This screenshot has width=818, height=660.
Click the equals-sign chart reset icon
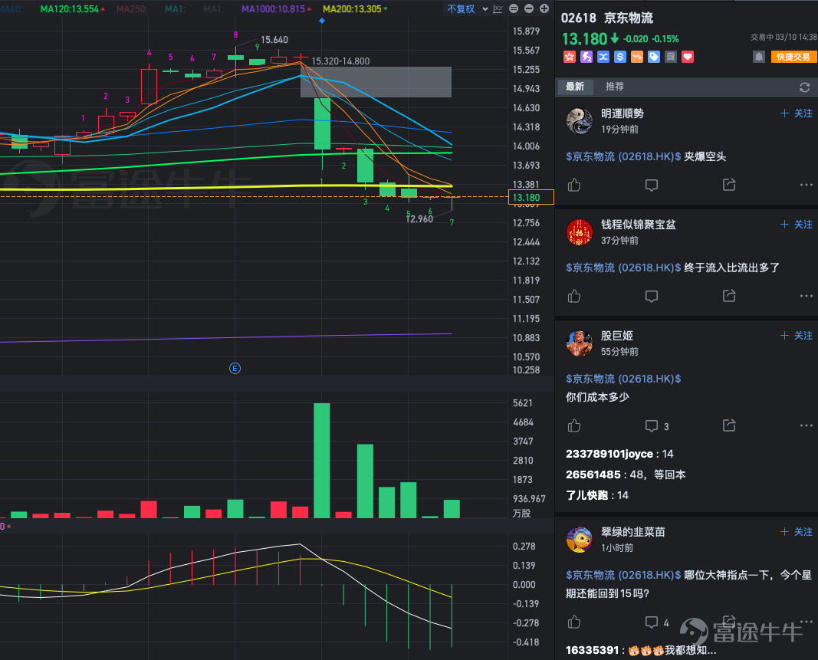pyautogui.click(x=514, y=8)
